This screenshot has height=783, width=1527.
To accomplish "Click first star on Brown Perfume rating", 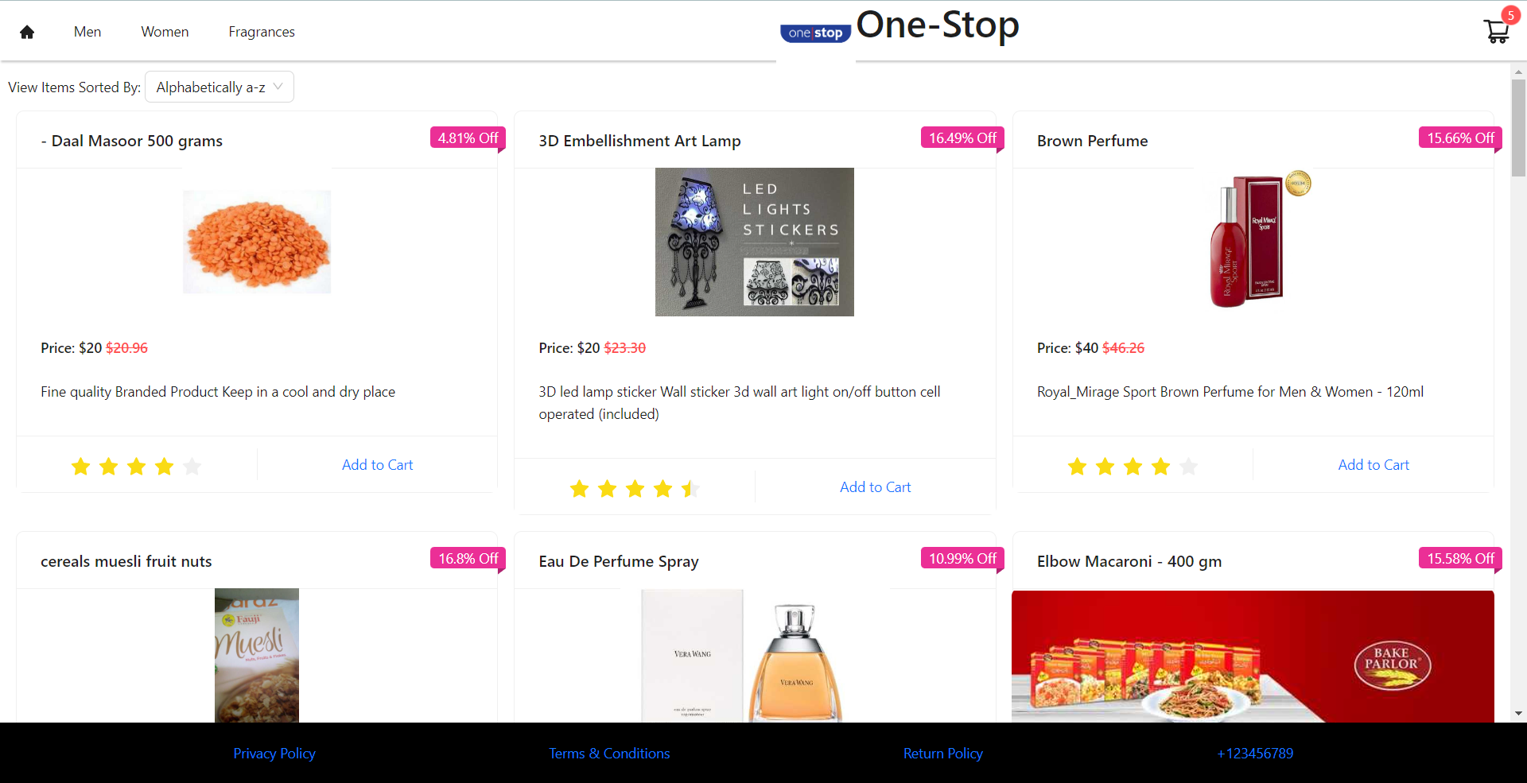I will 1077,467.
